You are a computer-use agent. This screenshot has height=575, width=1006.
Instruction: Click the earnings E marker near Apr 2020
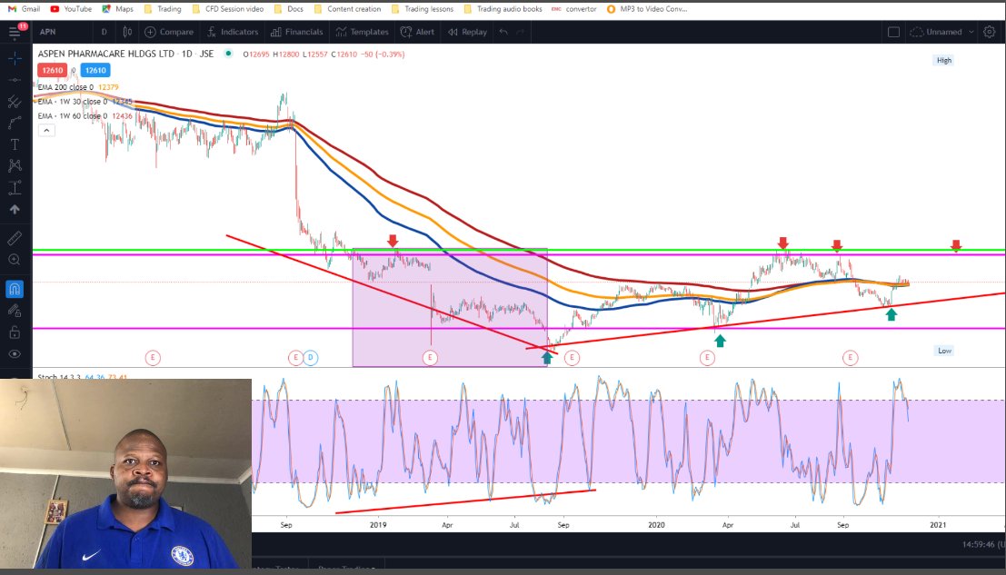tap(707, 358)
